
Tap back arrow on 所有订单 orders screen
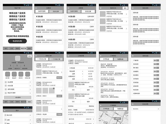pos(36,56)
